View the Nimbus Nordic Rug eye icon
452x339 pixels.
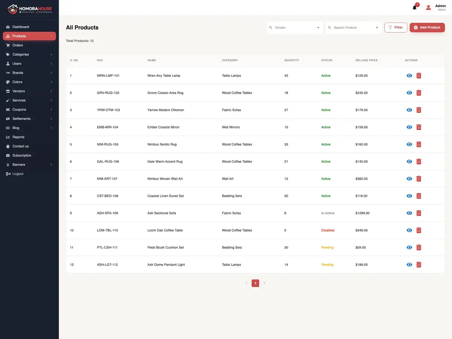click(409, 145)
